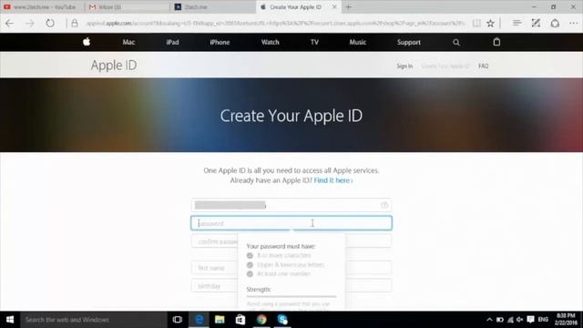Click the help icon in email field
Image resolution: width=583 pixels, height=328 pixels.
(384, 205)
